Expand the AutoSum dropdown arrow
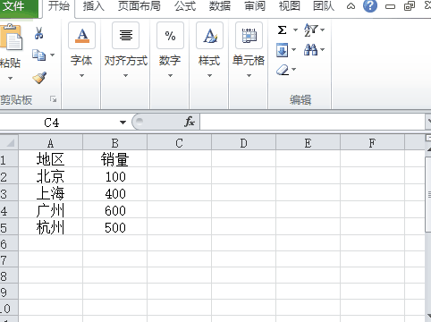 [295, 30]
